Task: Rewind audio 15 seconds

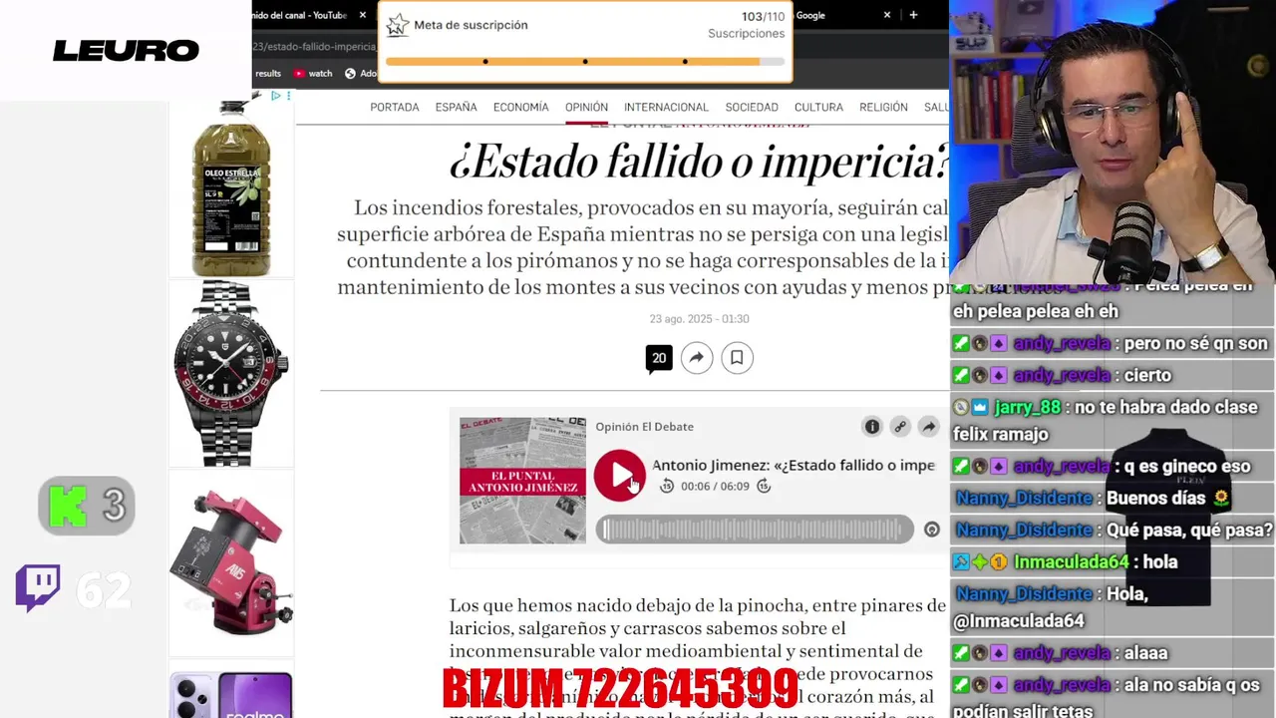Action: coord(667,486)
